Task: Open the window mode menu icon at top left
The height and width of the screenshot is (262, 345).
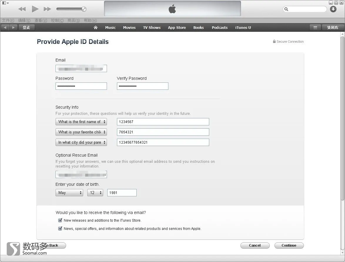Action: coord(6,3)
